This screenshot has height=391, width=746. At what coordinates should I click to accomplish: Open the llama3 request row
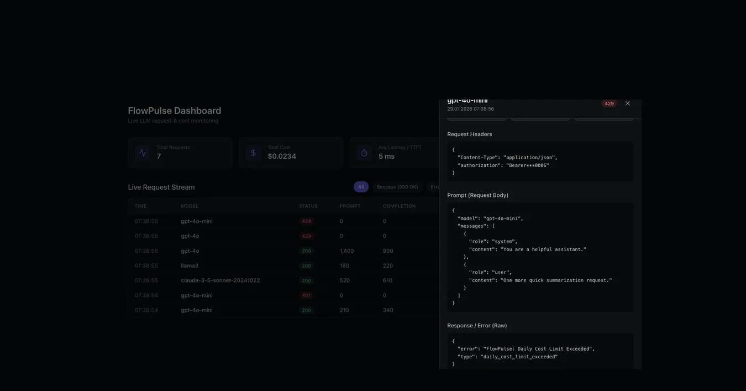coord(283,265)
